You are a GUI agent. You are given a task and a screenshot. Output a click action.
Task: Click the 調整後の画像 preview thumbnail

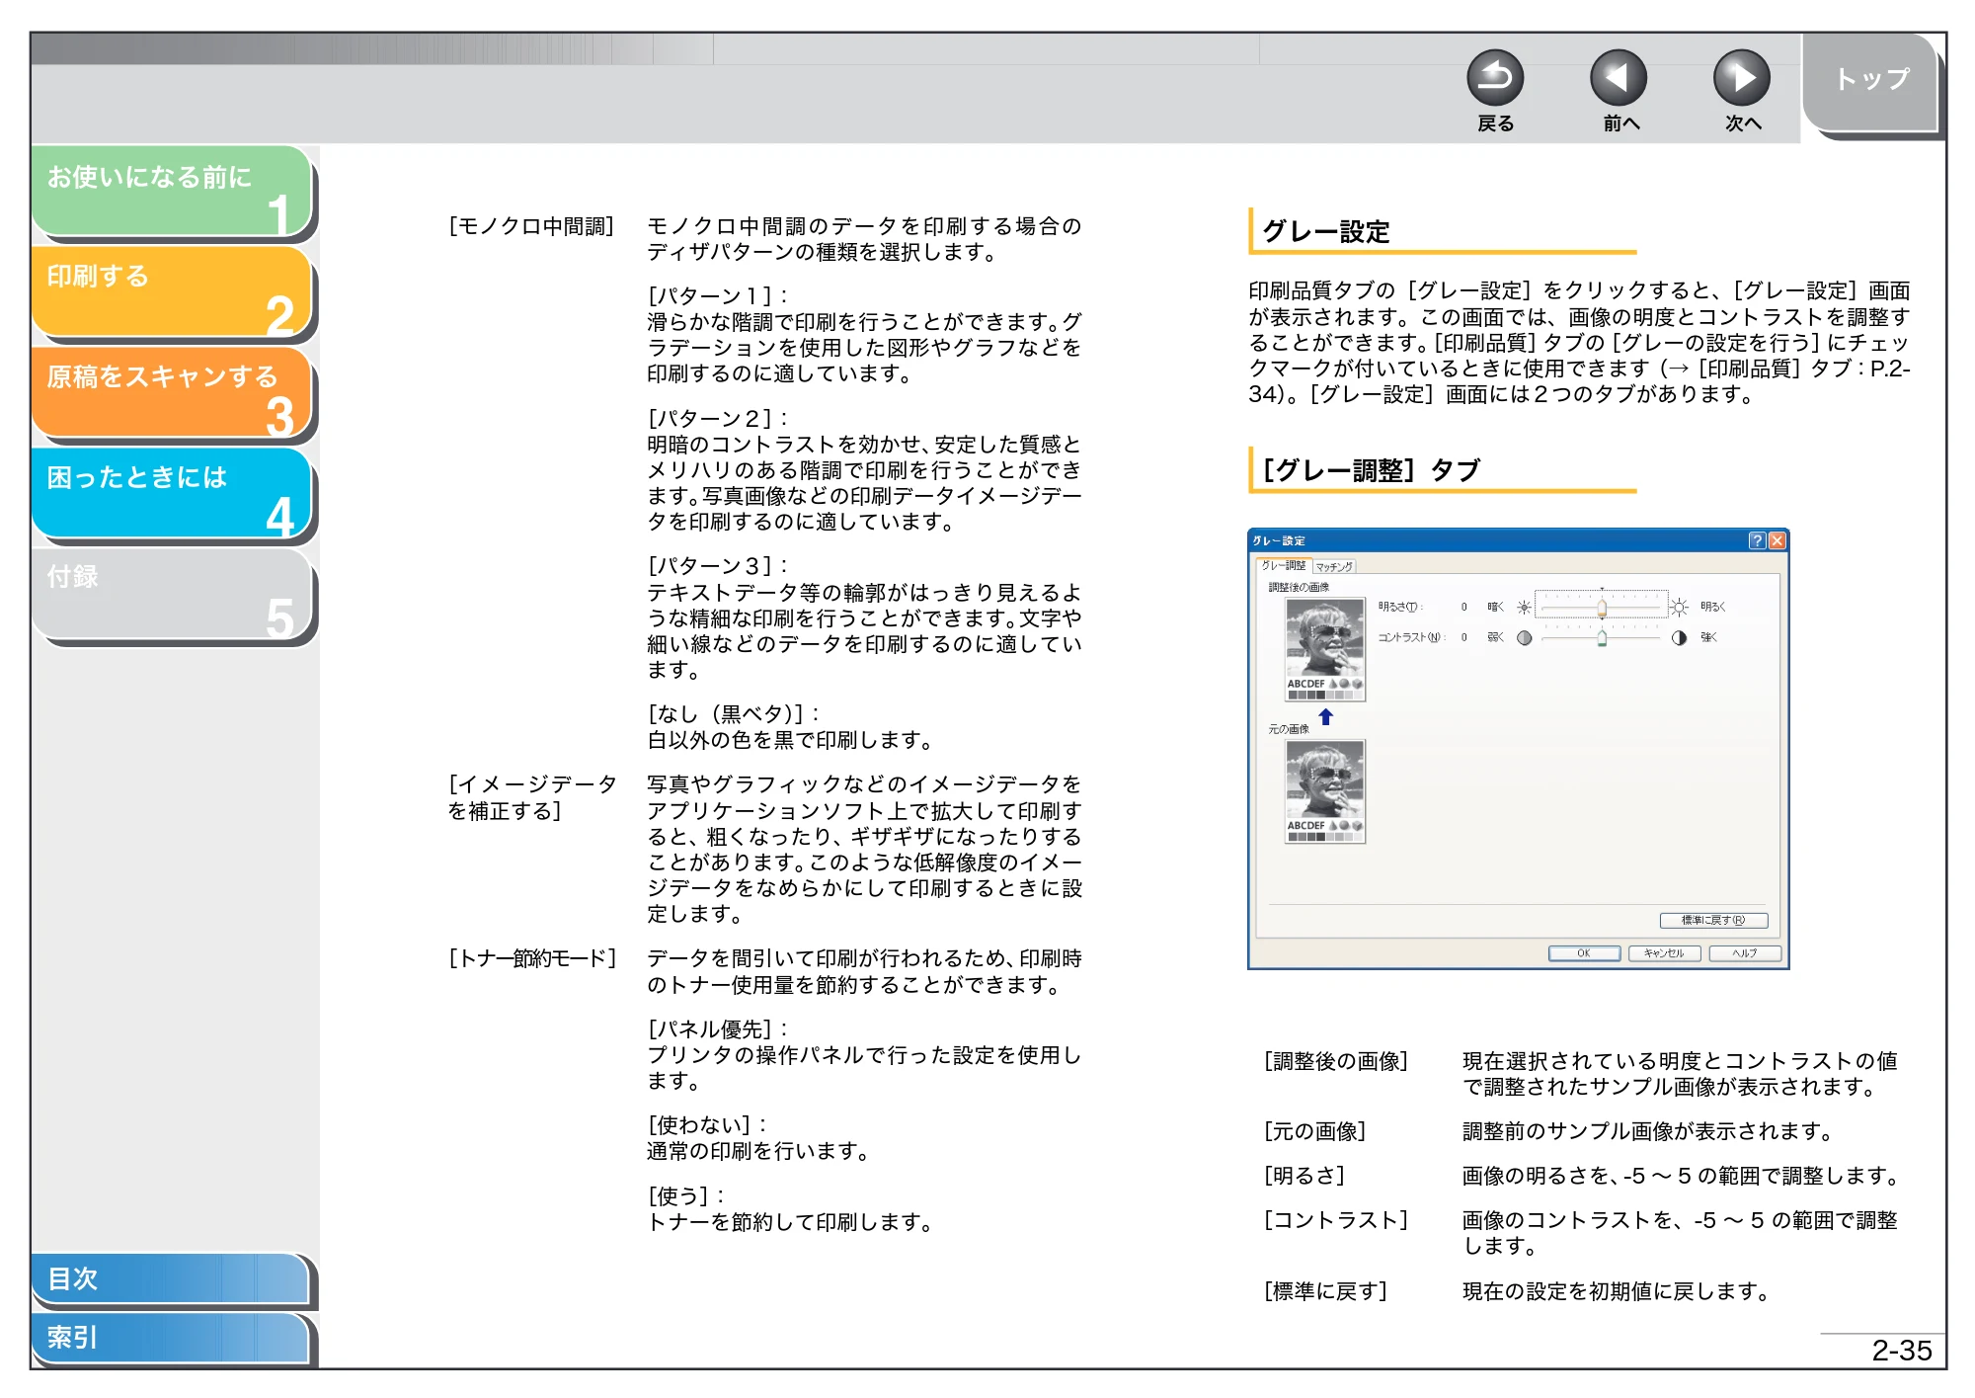(1324, 650)
